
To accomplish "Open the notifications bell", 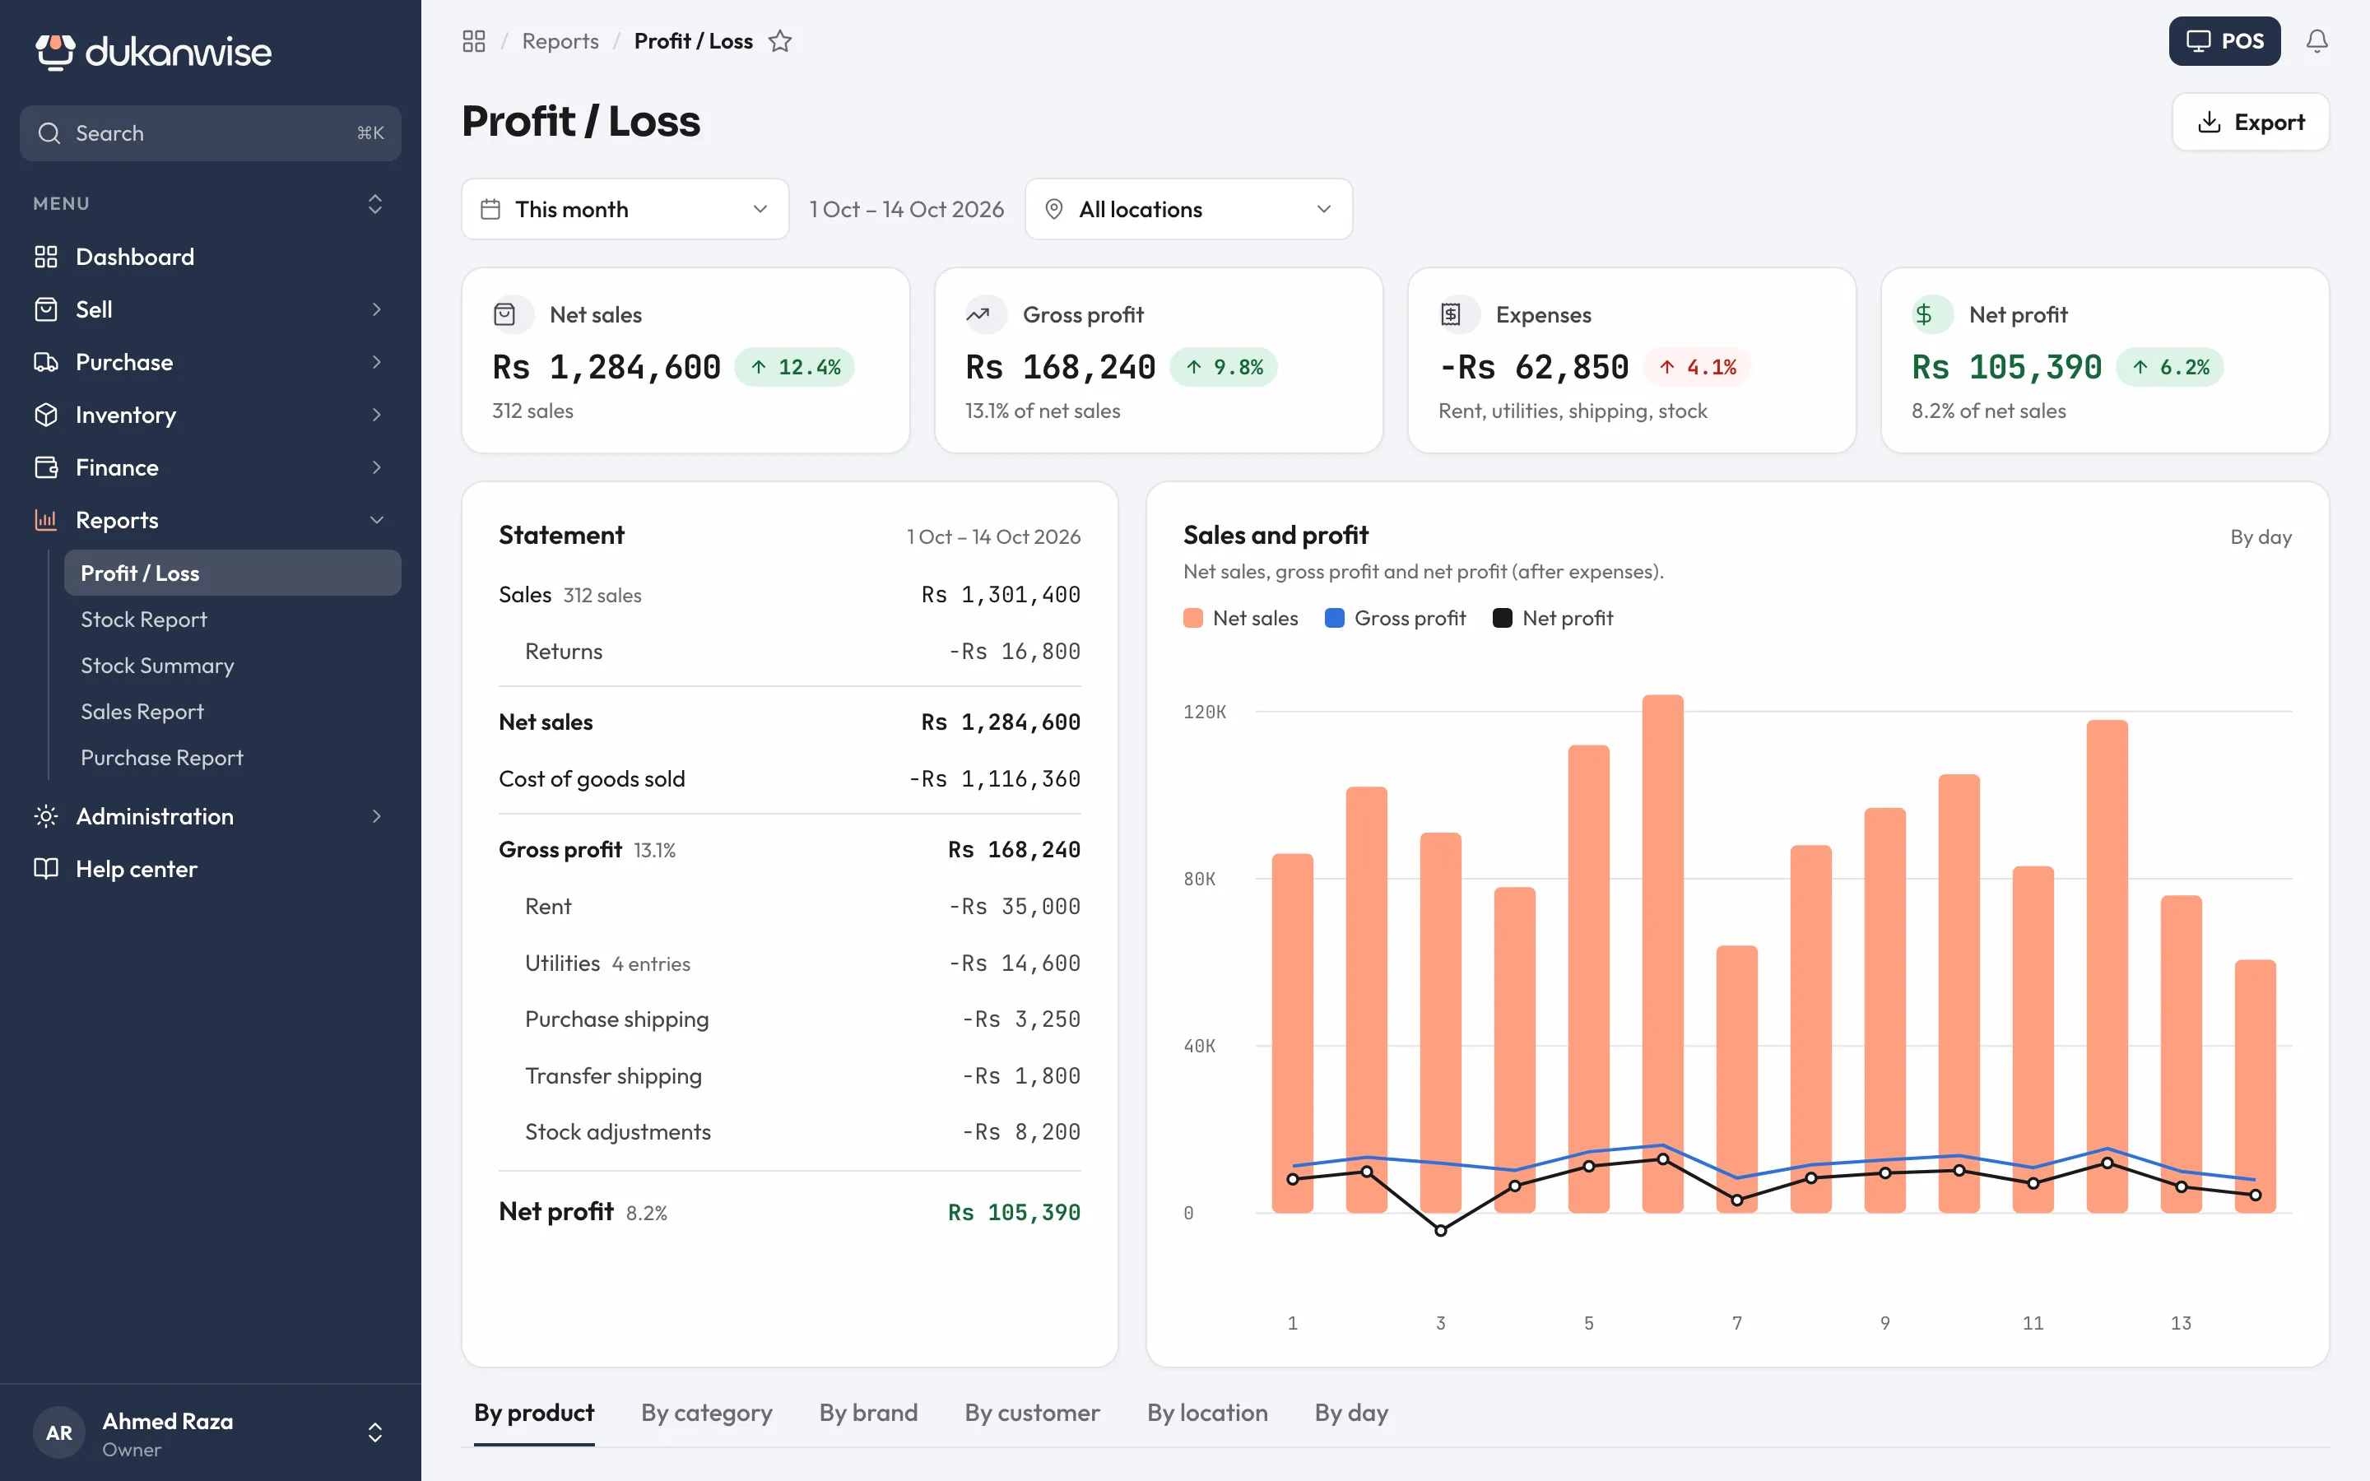I will click(2317, 41).
